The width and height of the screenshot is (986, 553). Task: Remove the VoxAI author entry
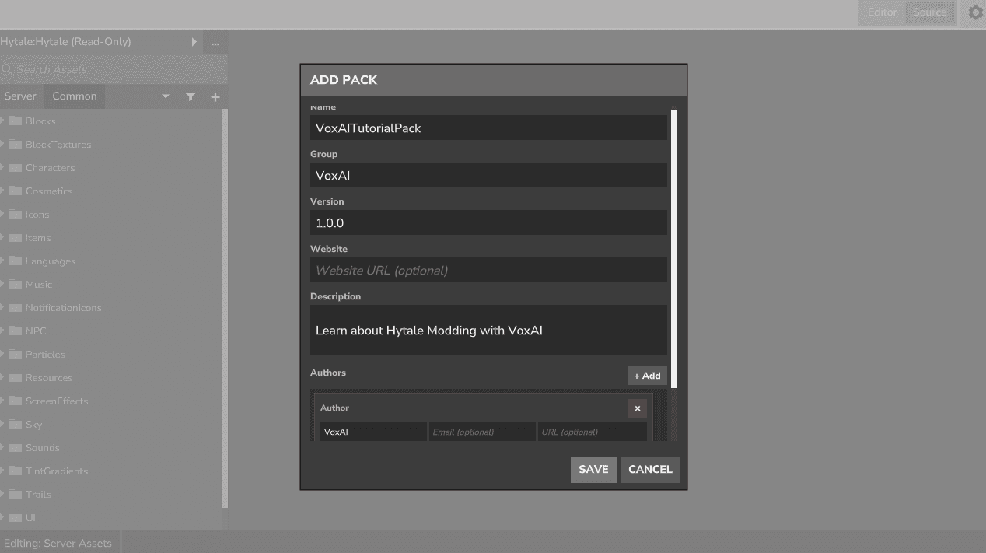637,408
